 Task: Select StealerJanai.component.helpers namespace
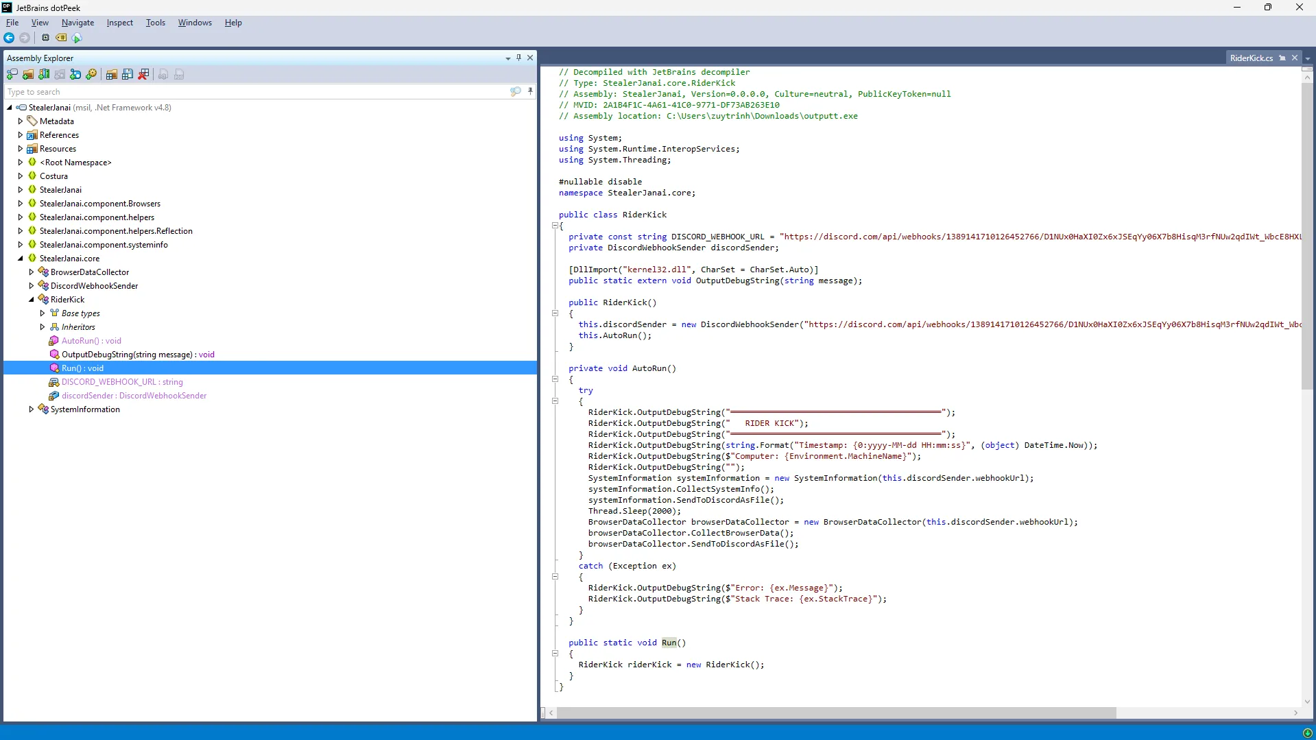tap(97, 217)
